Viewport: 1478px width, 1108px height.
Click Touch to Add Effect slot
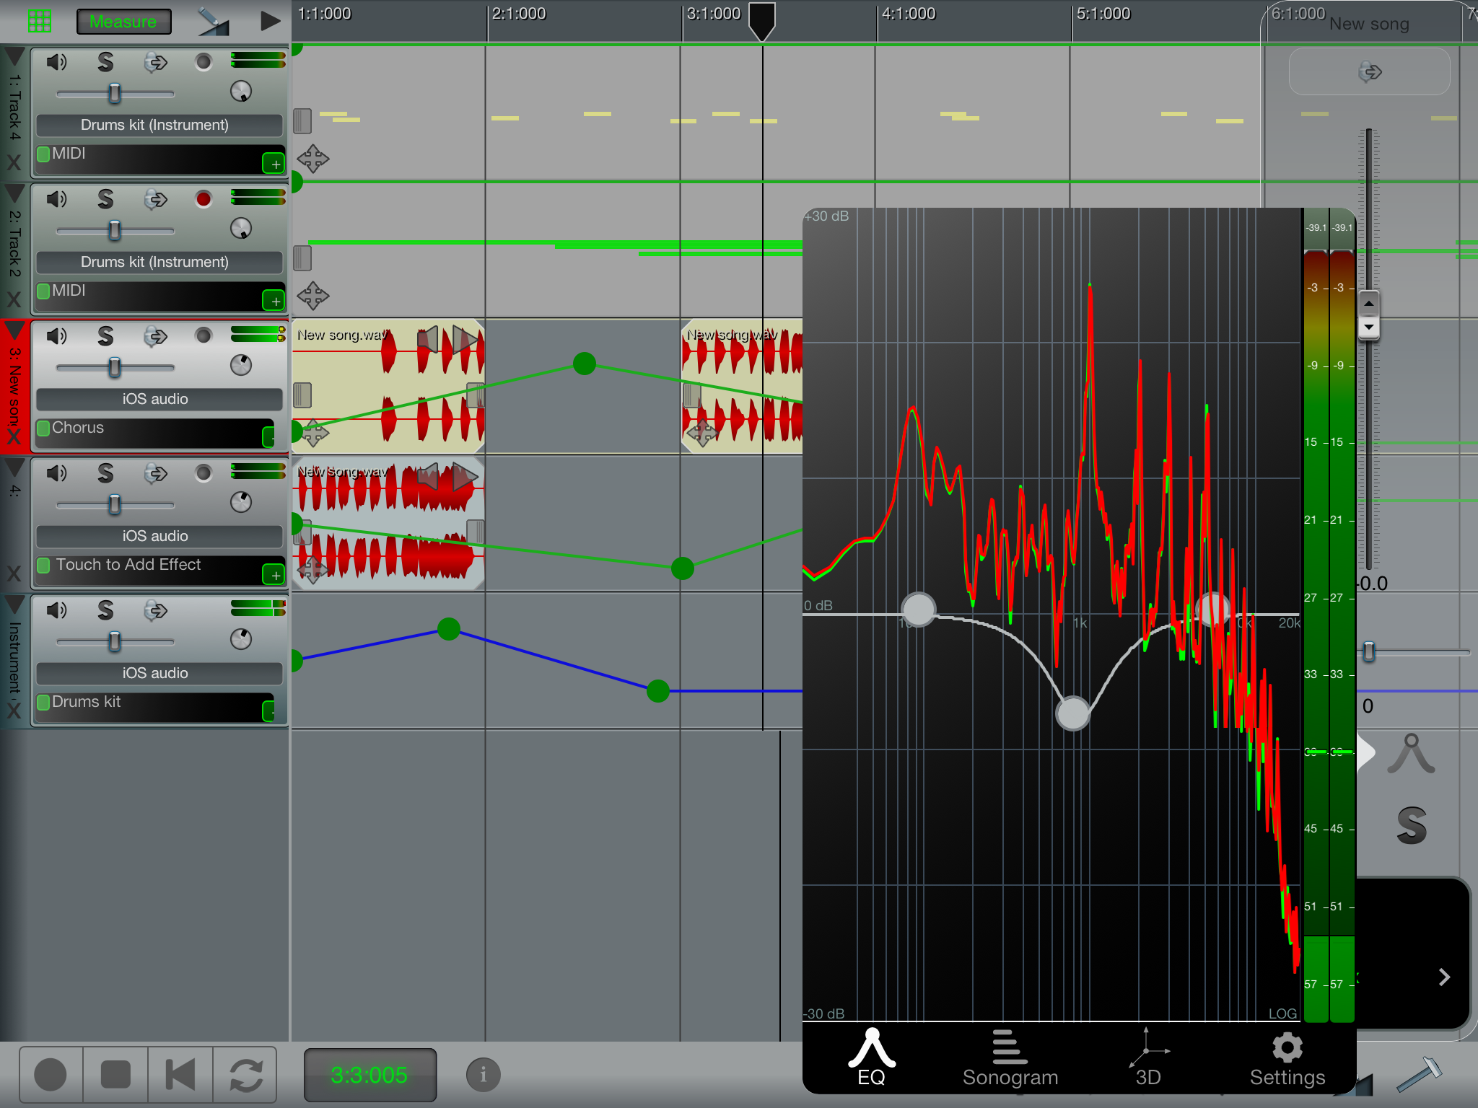128,565
